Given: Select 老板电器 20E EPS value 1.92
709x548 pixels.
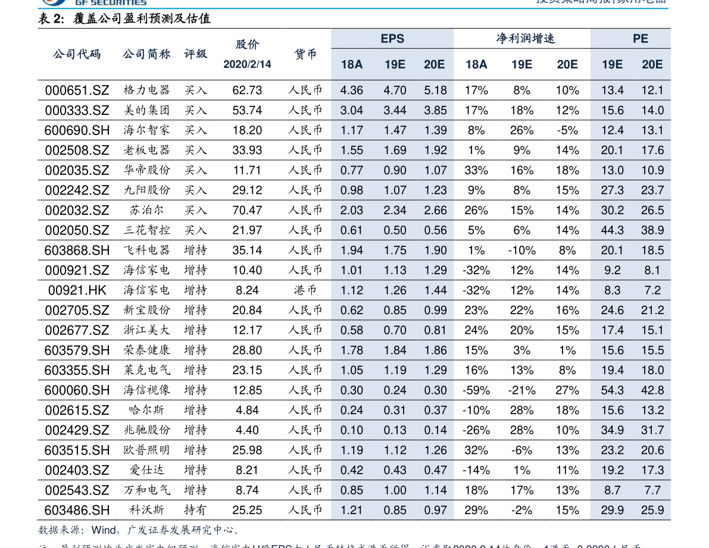Looking at the screenshot, I should pos(435,151).
